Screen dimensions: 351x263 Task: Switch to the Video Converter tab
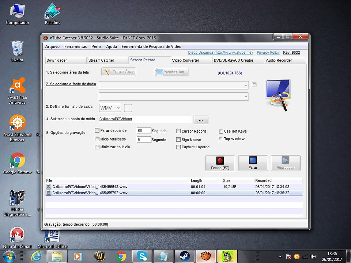pos(191,60)
